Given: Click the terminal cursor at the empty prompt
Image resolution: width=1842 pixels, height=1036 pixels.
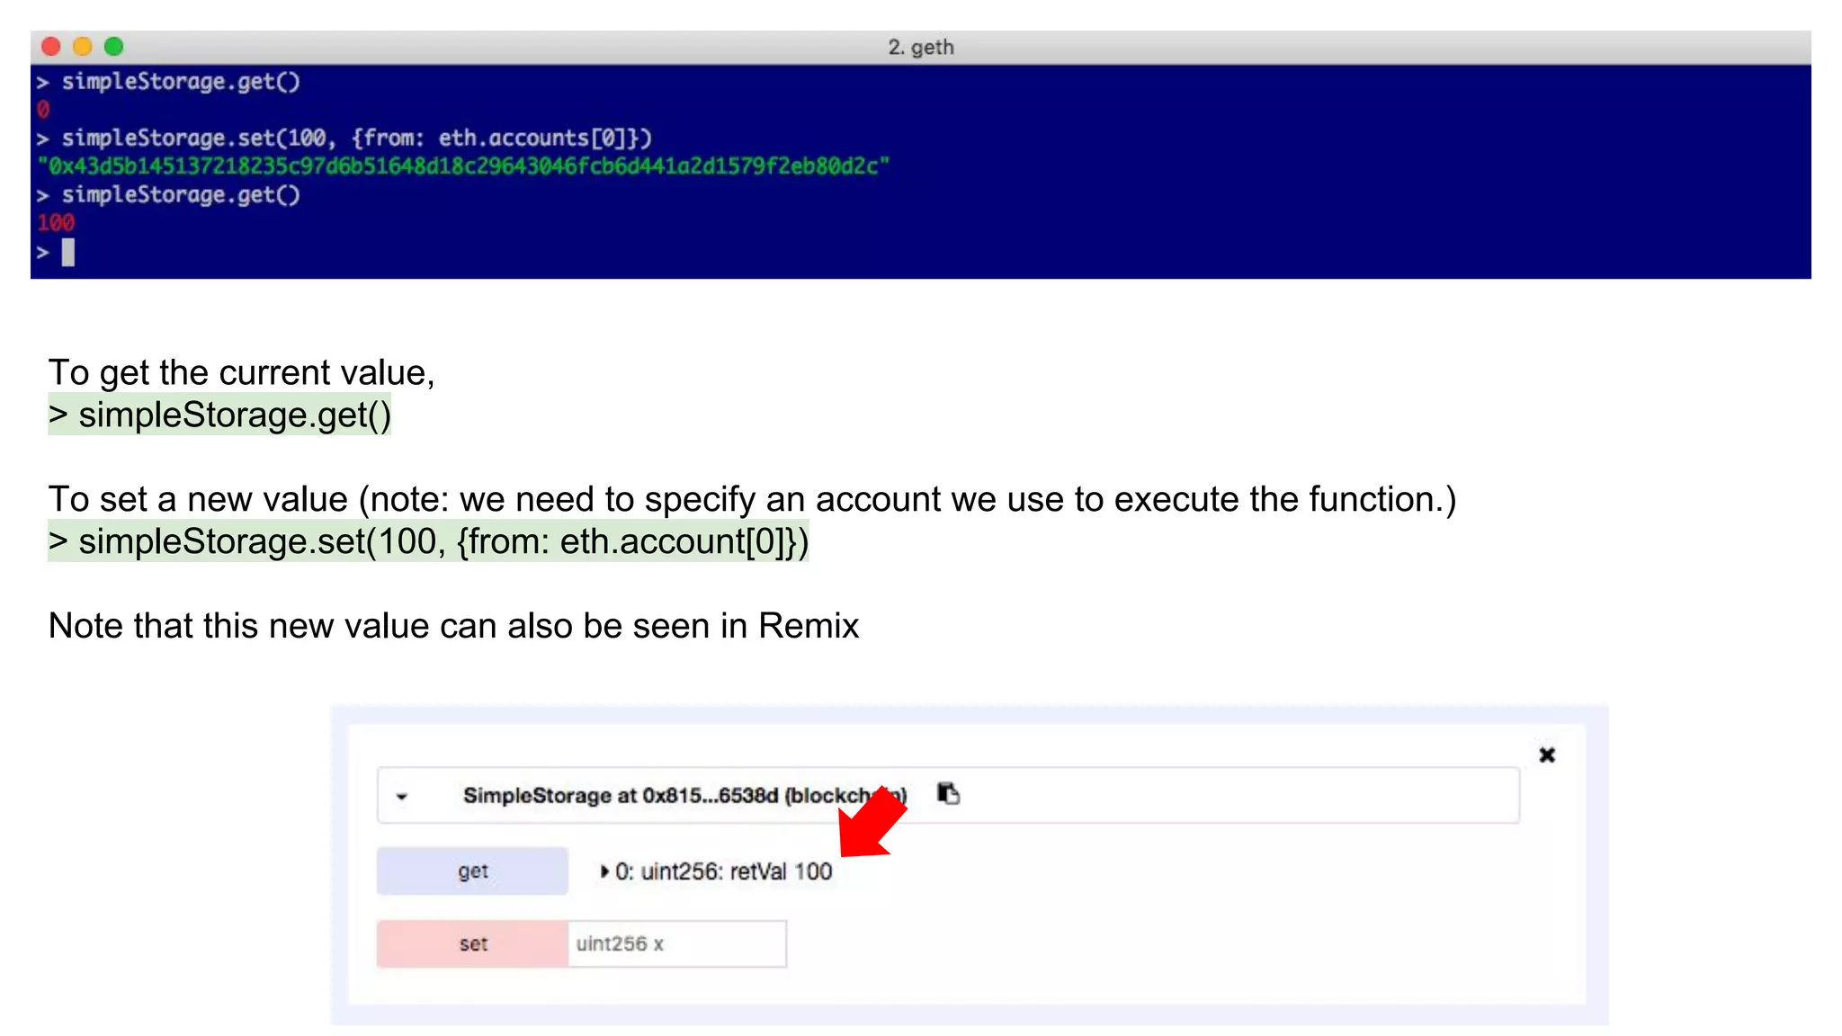Looking at the screenshot, I should point(68,253).
